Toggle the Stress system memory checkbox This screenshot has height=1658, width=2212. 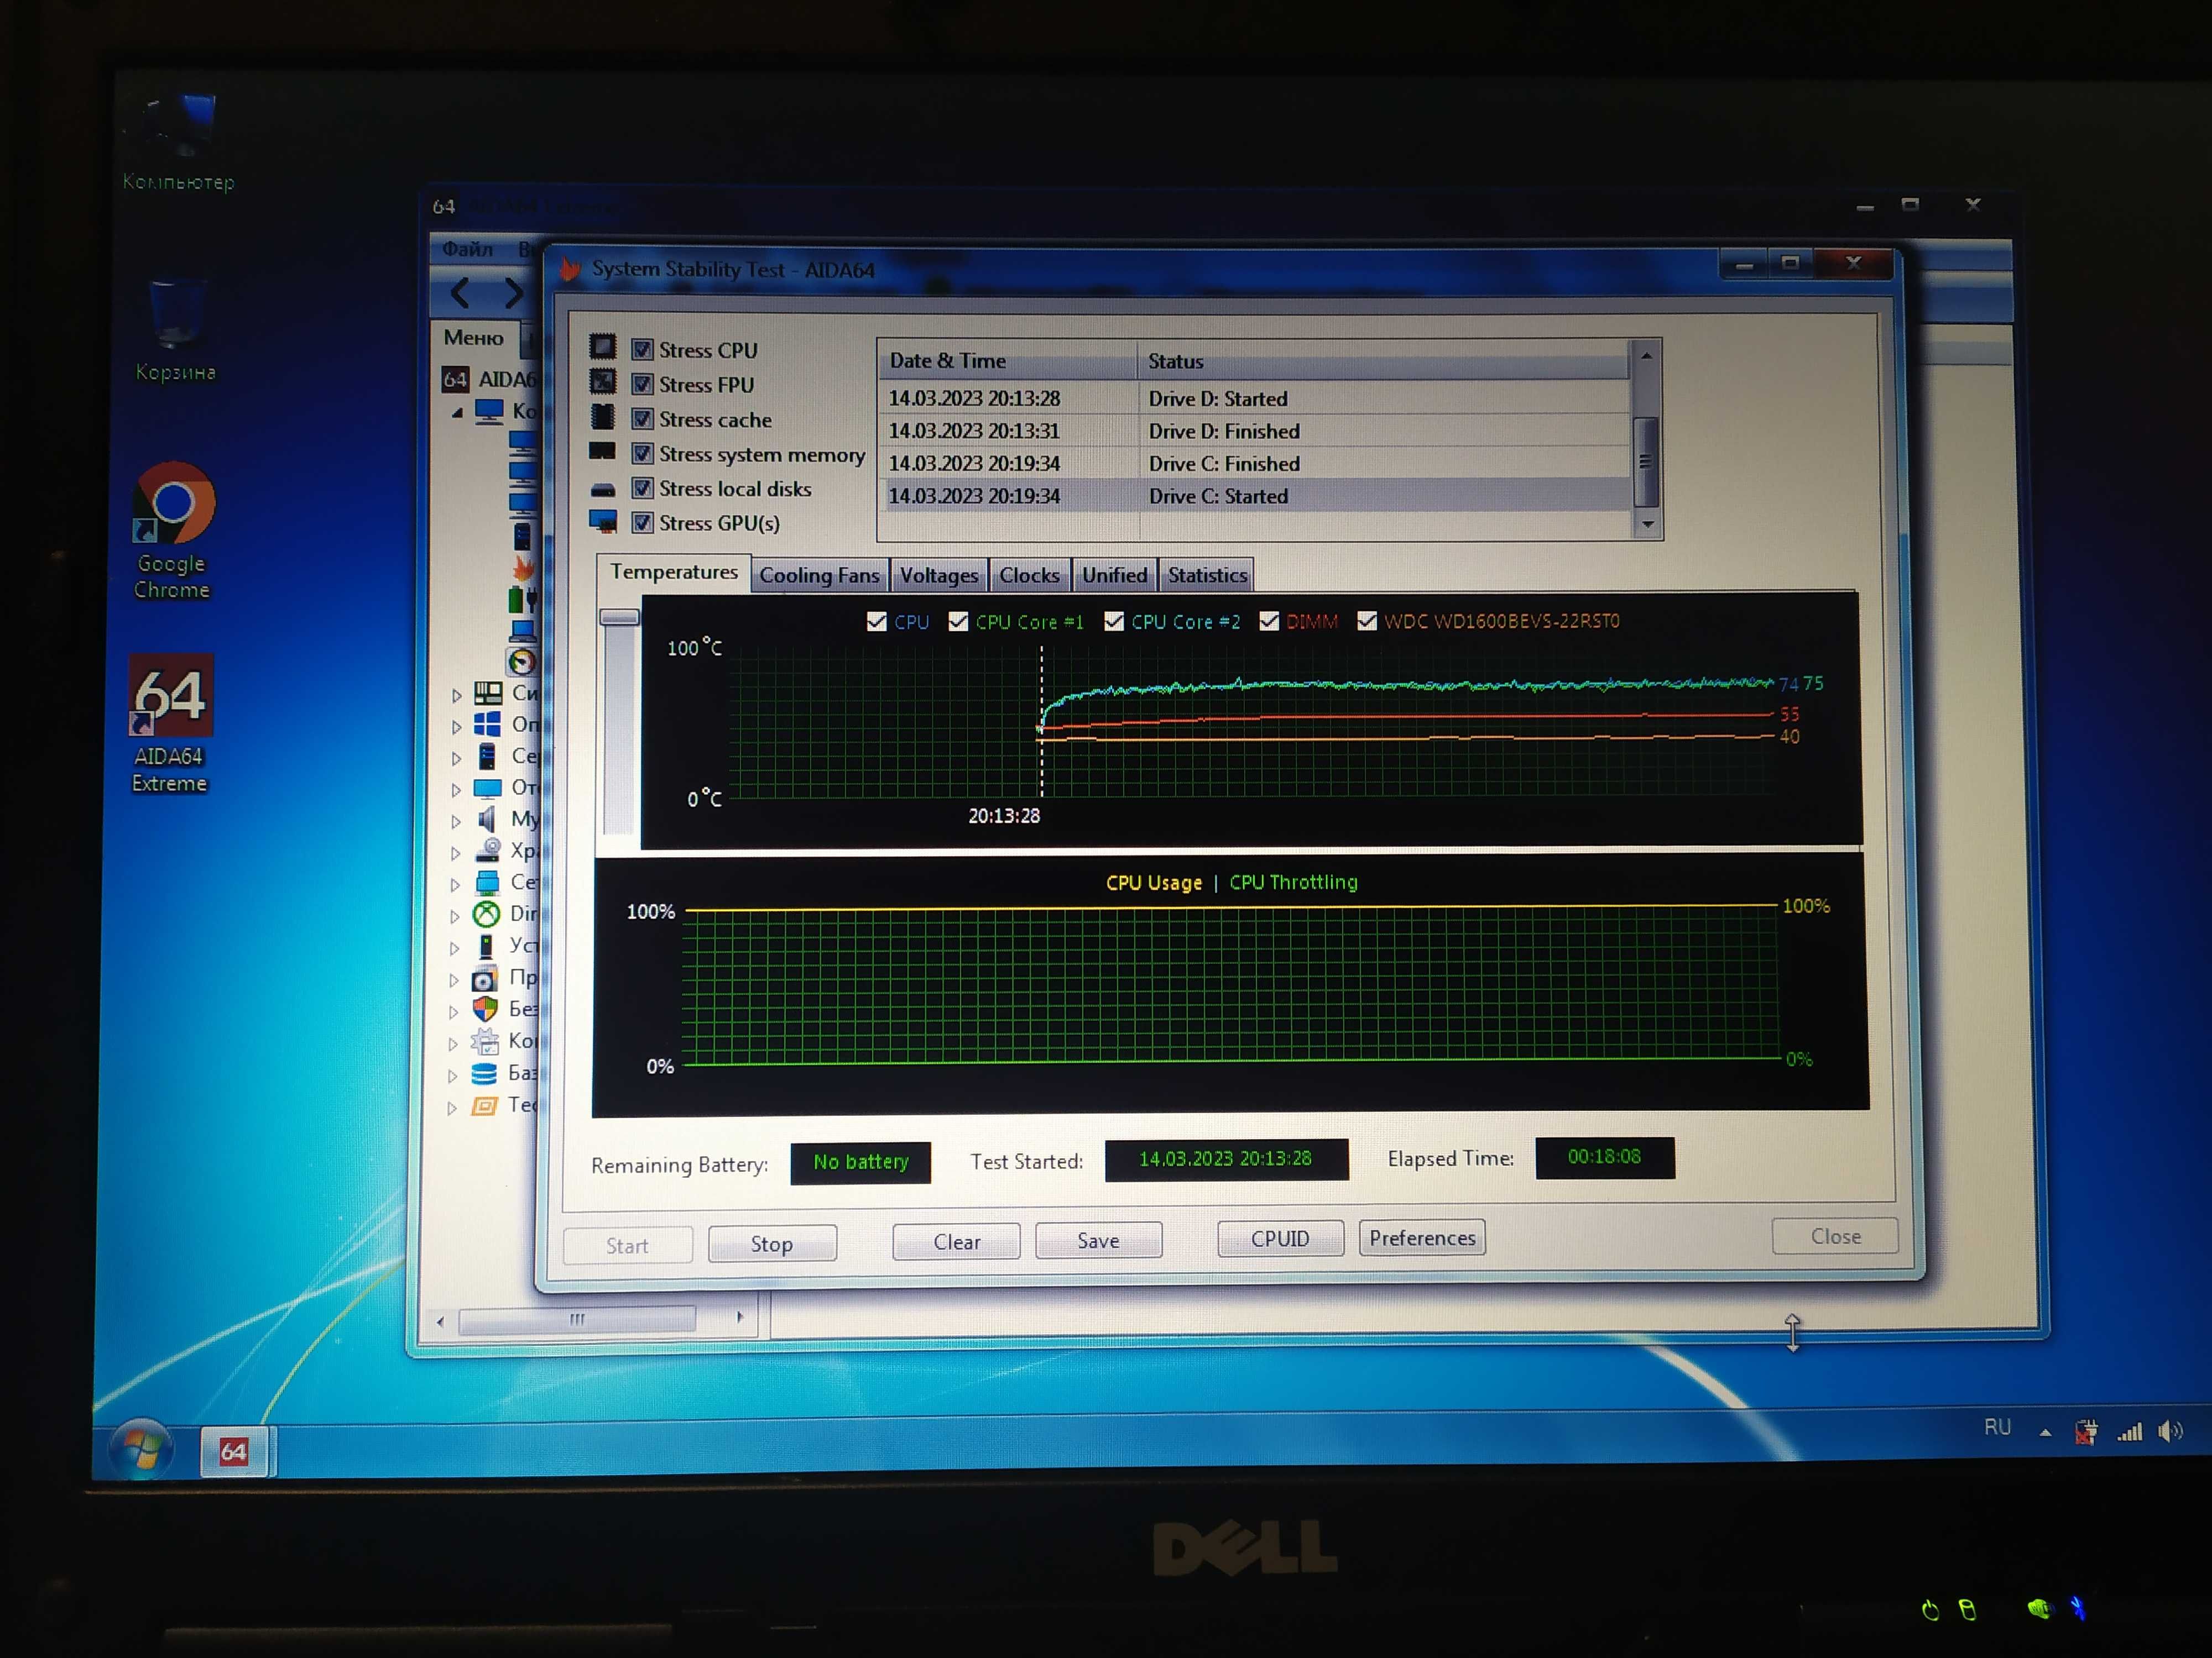click(642, 454)
